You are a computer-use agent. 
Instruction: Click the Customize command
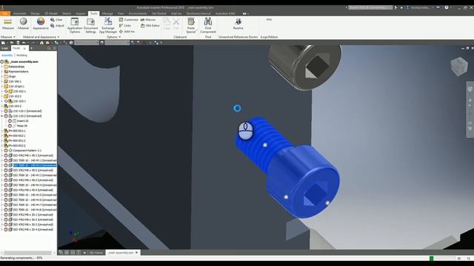click(128, 20)
